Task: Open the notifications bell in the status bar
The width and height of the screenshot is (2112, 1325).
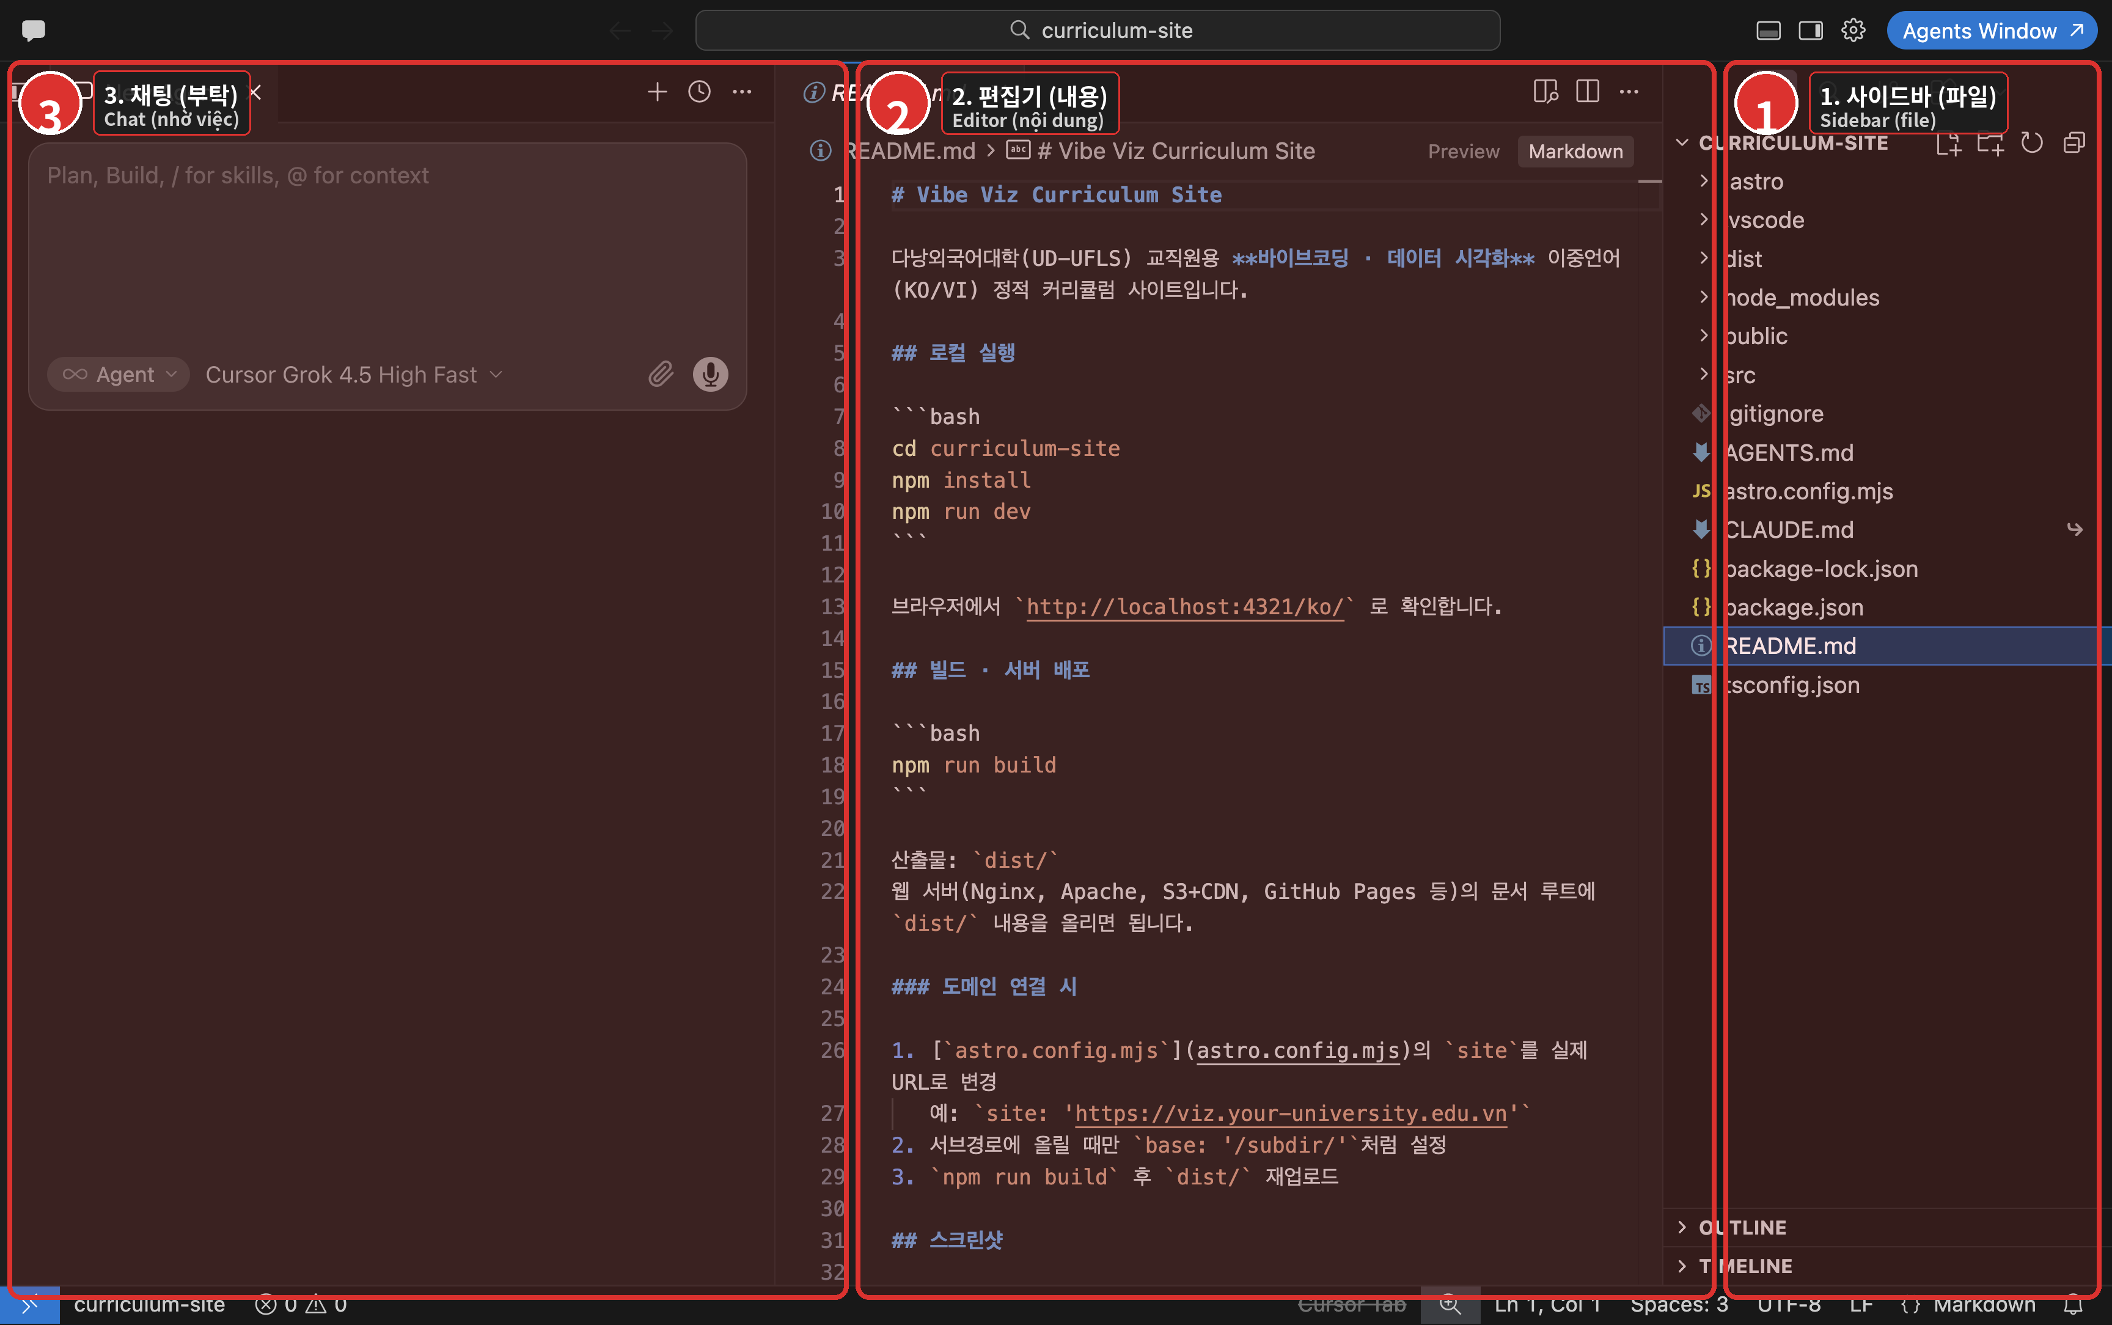Action: pyautogui.click(x=2072, y=1305)
